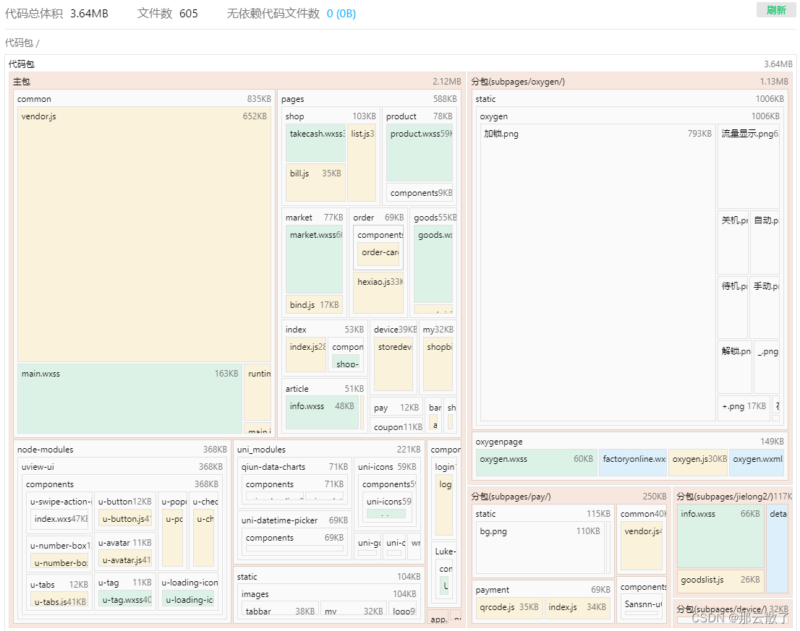Select the u-loading-icon file block
Image resolution: width=800 pixels, height=631 pixels.
[x=190, y=599]
